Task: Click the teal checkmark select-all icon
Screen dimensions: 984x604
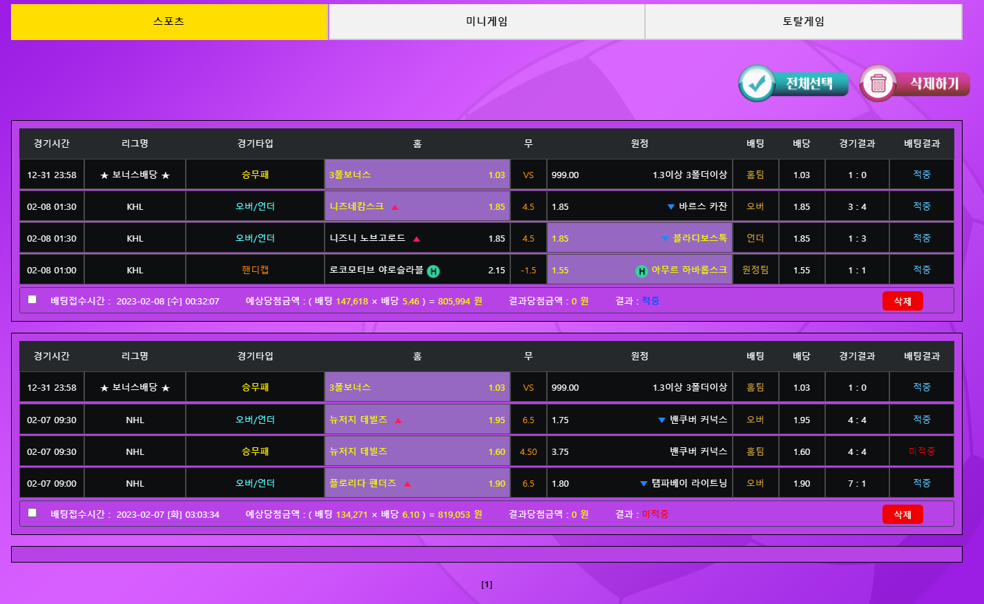Action: click(758, 84)
